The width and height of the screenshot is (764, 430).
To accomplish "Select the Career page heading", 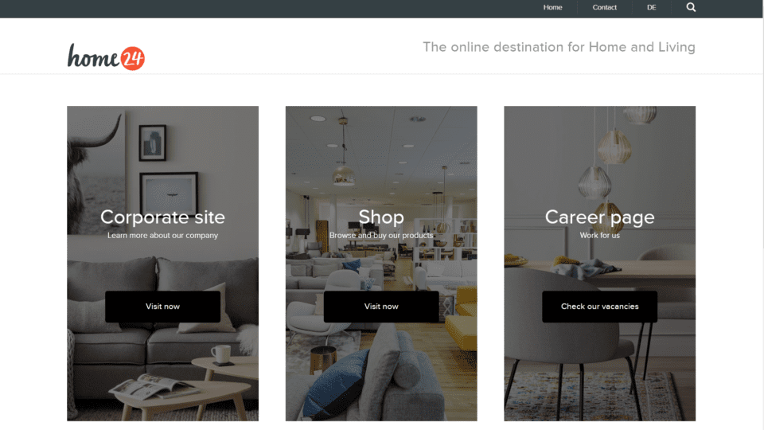I will (599, 217).
